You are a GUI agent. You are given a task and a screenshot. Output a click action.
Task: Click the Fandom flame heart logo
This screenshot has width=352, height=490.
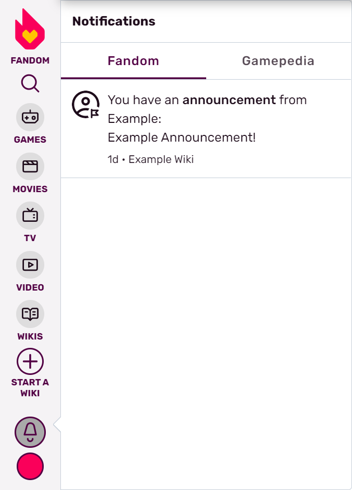(30, 30)
